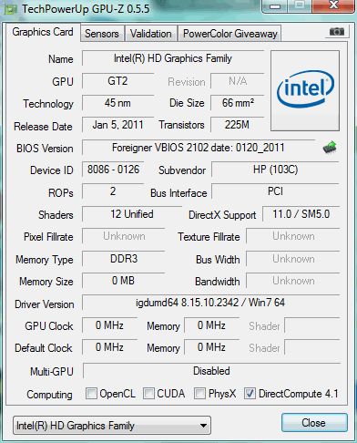Minimize the GPU-Z window
This screenshot has height=443, width=357.
tap(275, 6)
